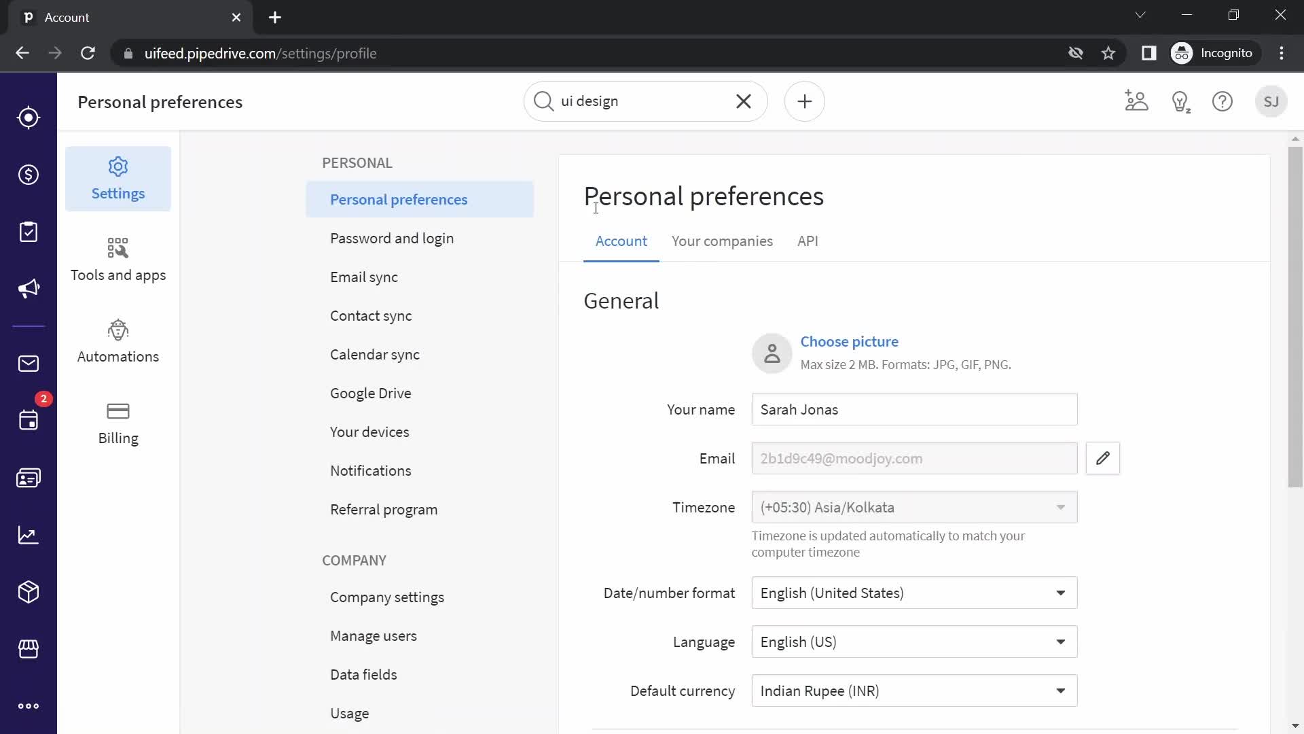Screen dimensions: 1304x734
Task: Open Insights from the chart sidebar icon
Action: coord(29,535)
